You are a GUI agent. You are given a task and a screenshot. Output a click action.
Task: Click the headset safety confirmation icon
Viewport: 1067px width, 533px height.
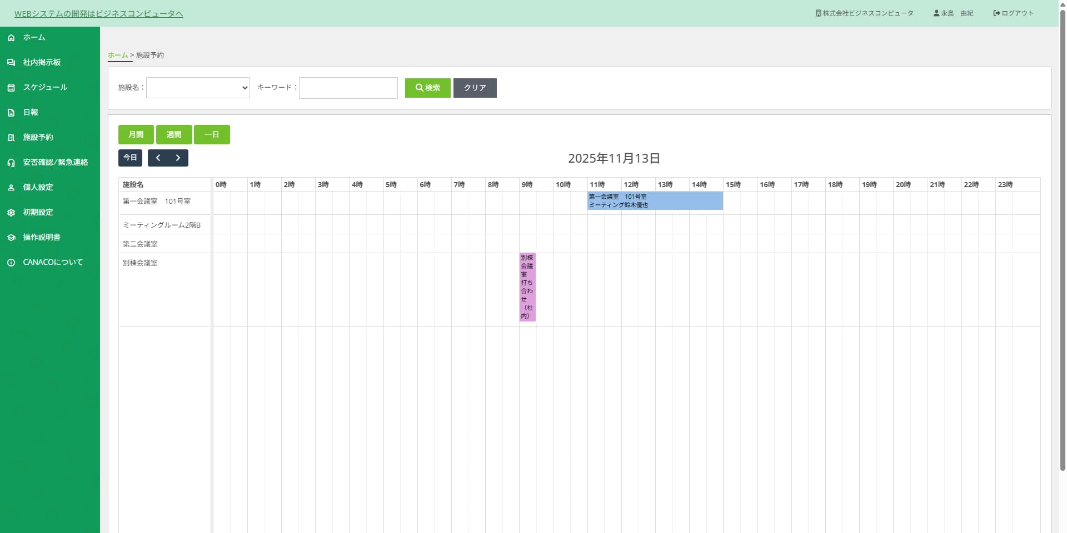click(x=11, y=163)
